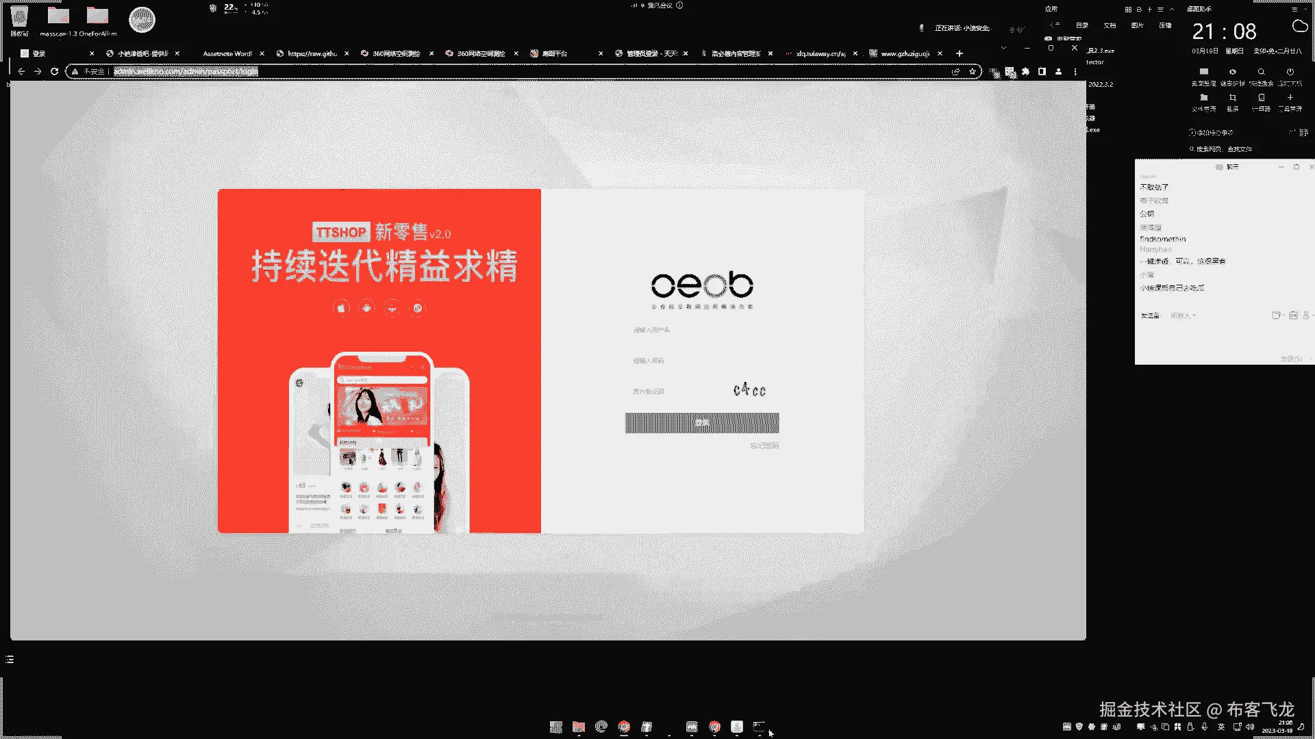This screenshot has width=1315, height=739.
Task: Refresh the c4cc captcha image
Action: click(749, 390)
